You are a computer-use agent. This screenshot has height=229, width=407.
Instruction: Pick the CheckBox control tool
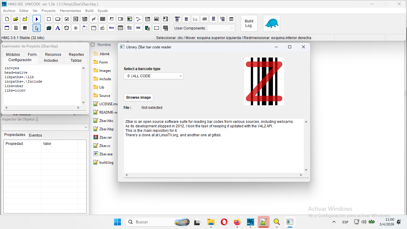[67, 19]
